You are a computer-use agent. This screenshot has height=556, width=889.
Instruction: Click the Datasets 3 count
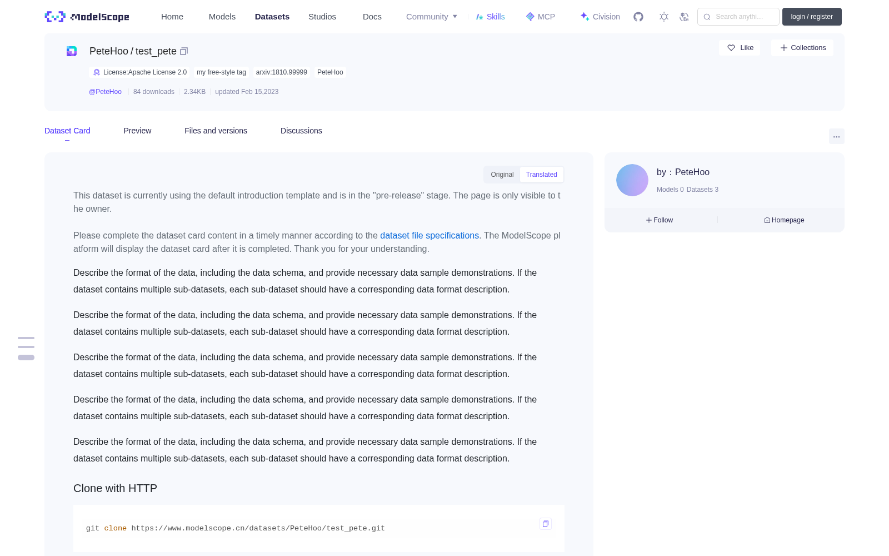(x=702, y=190)
